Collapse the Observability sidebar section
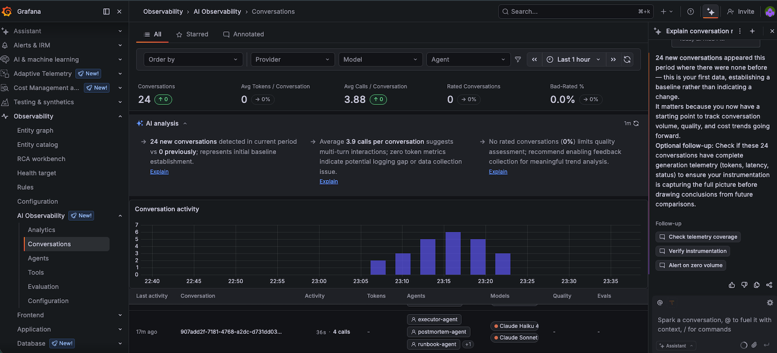Viewport: 777px width, 353px height. 120,116
